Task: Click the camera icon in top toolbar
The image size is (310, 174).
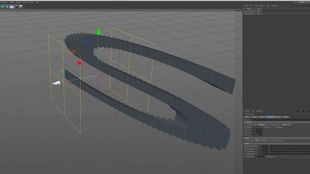Action: pos(16,6)
